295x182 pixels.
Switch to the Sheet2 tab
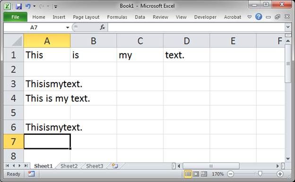click(69, 166)
